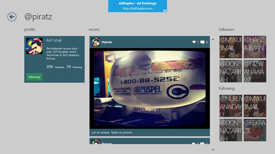Go back with the circled arrow button
Screen dimensions: 275x154
click(12, 17)
